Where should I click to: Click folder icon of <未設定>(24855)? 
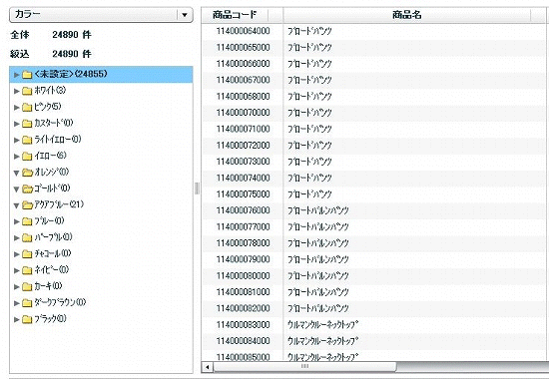tap(27, 75)
